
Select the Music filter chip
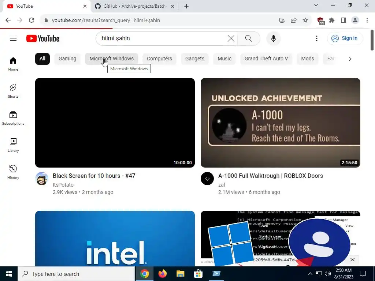coord(224,59)
